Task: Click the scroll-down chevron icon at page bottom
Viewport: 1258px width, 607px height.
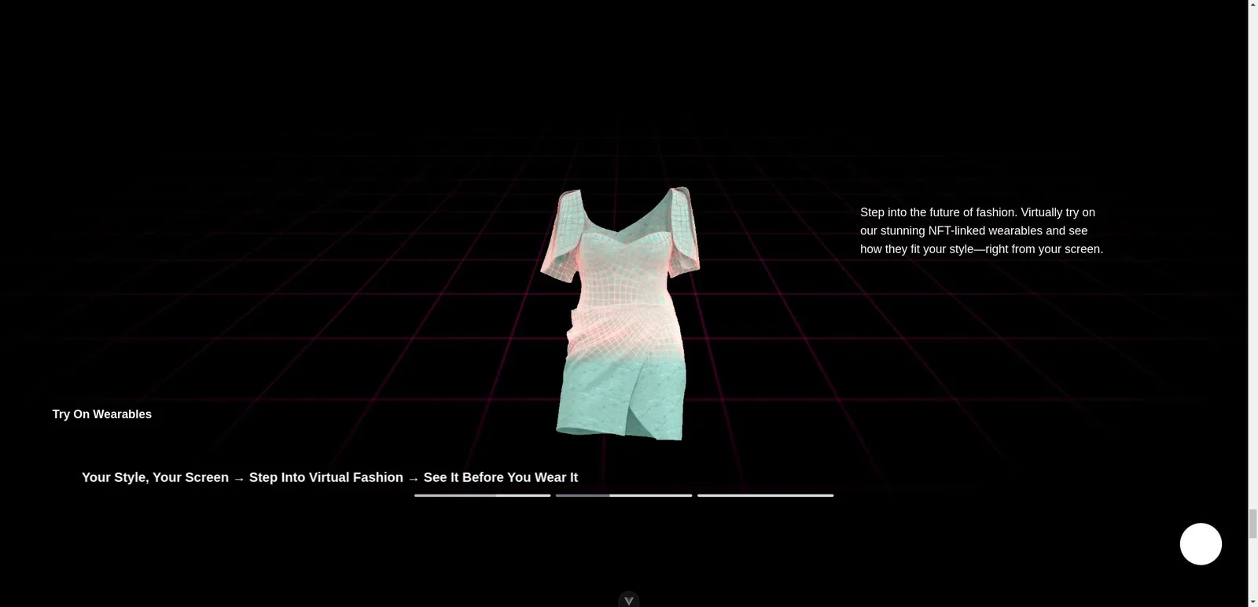Action: tap(628, 600)
